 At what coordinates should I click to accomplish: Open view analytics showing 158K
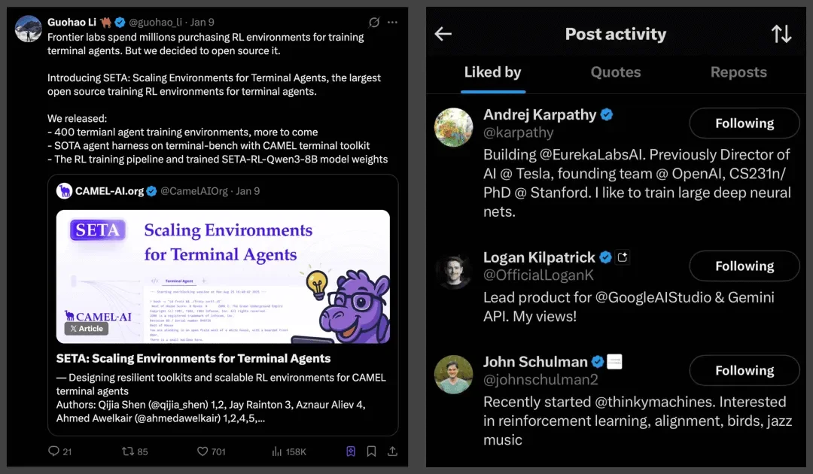(x=276, y=451)
